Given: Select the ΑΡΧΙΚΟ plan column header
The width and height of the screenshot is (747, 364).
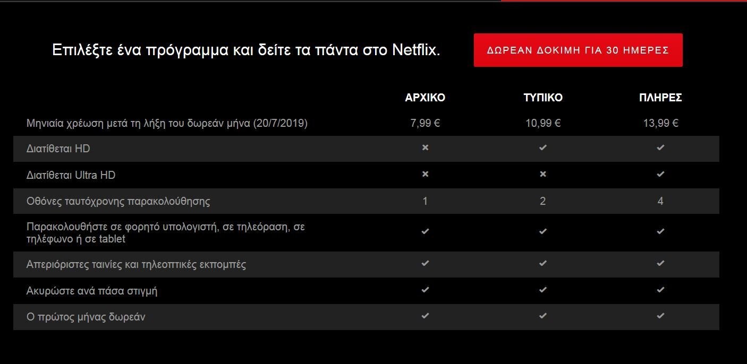Looking at the screenshot, I should [425, 98].
